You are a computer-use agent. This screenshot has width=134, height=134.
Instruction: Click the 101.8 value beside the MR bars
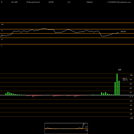coord(125,79)
